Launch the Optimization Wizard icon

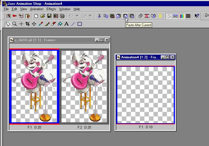(21, 16)
